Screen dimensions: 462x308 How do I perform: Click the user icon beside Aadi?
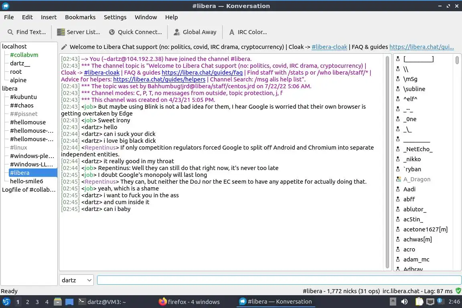click(398, 189)
